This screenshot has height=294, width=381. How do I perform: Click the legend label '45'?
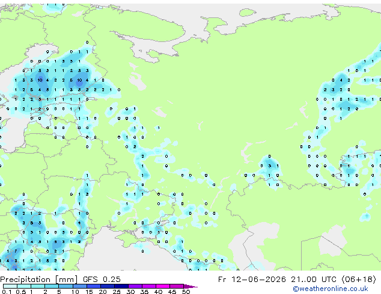pyautogui.click(x=172, y=292)
